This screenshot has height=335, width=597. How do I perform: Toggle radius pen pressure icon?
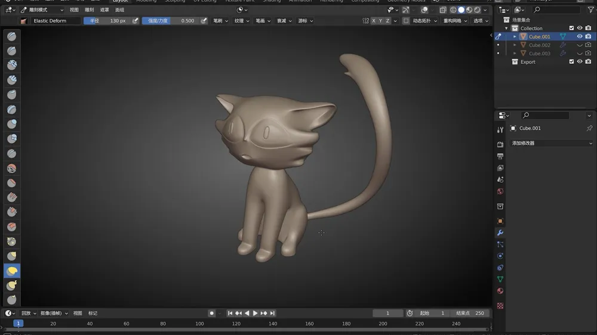pos(135,20)
